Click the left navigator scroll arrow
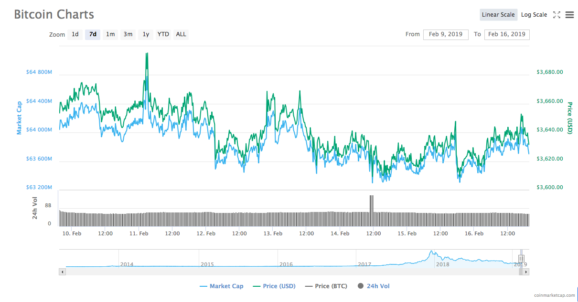This screenshot has height=302, width=578. (x=62, y=271)
